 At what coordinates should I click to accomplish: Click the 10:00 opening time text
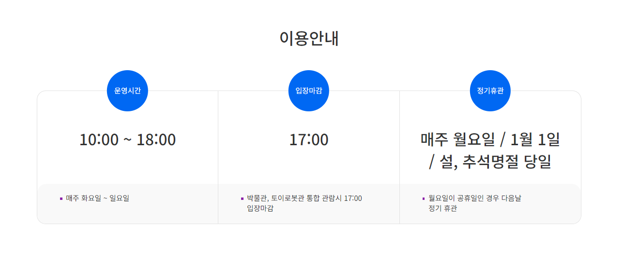point(99,139)
